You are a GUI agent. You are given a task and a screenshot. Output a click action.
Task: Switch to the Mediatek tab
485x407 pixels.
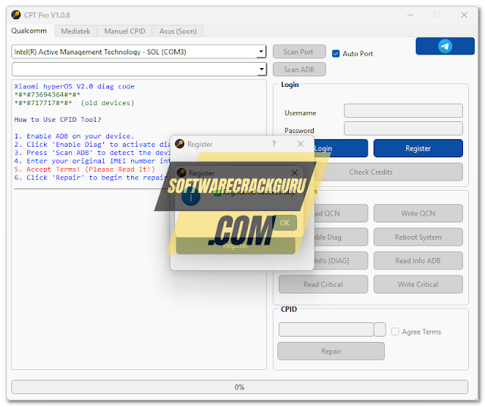(76, 31)
